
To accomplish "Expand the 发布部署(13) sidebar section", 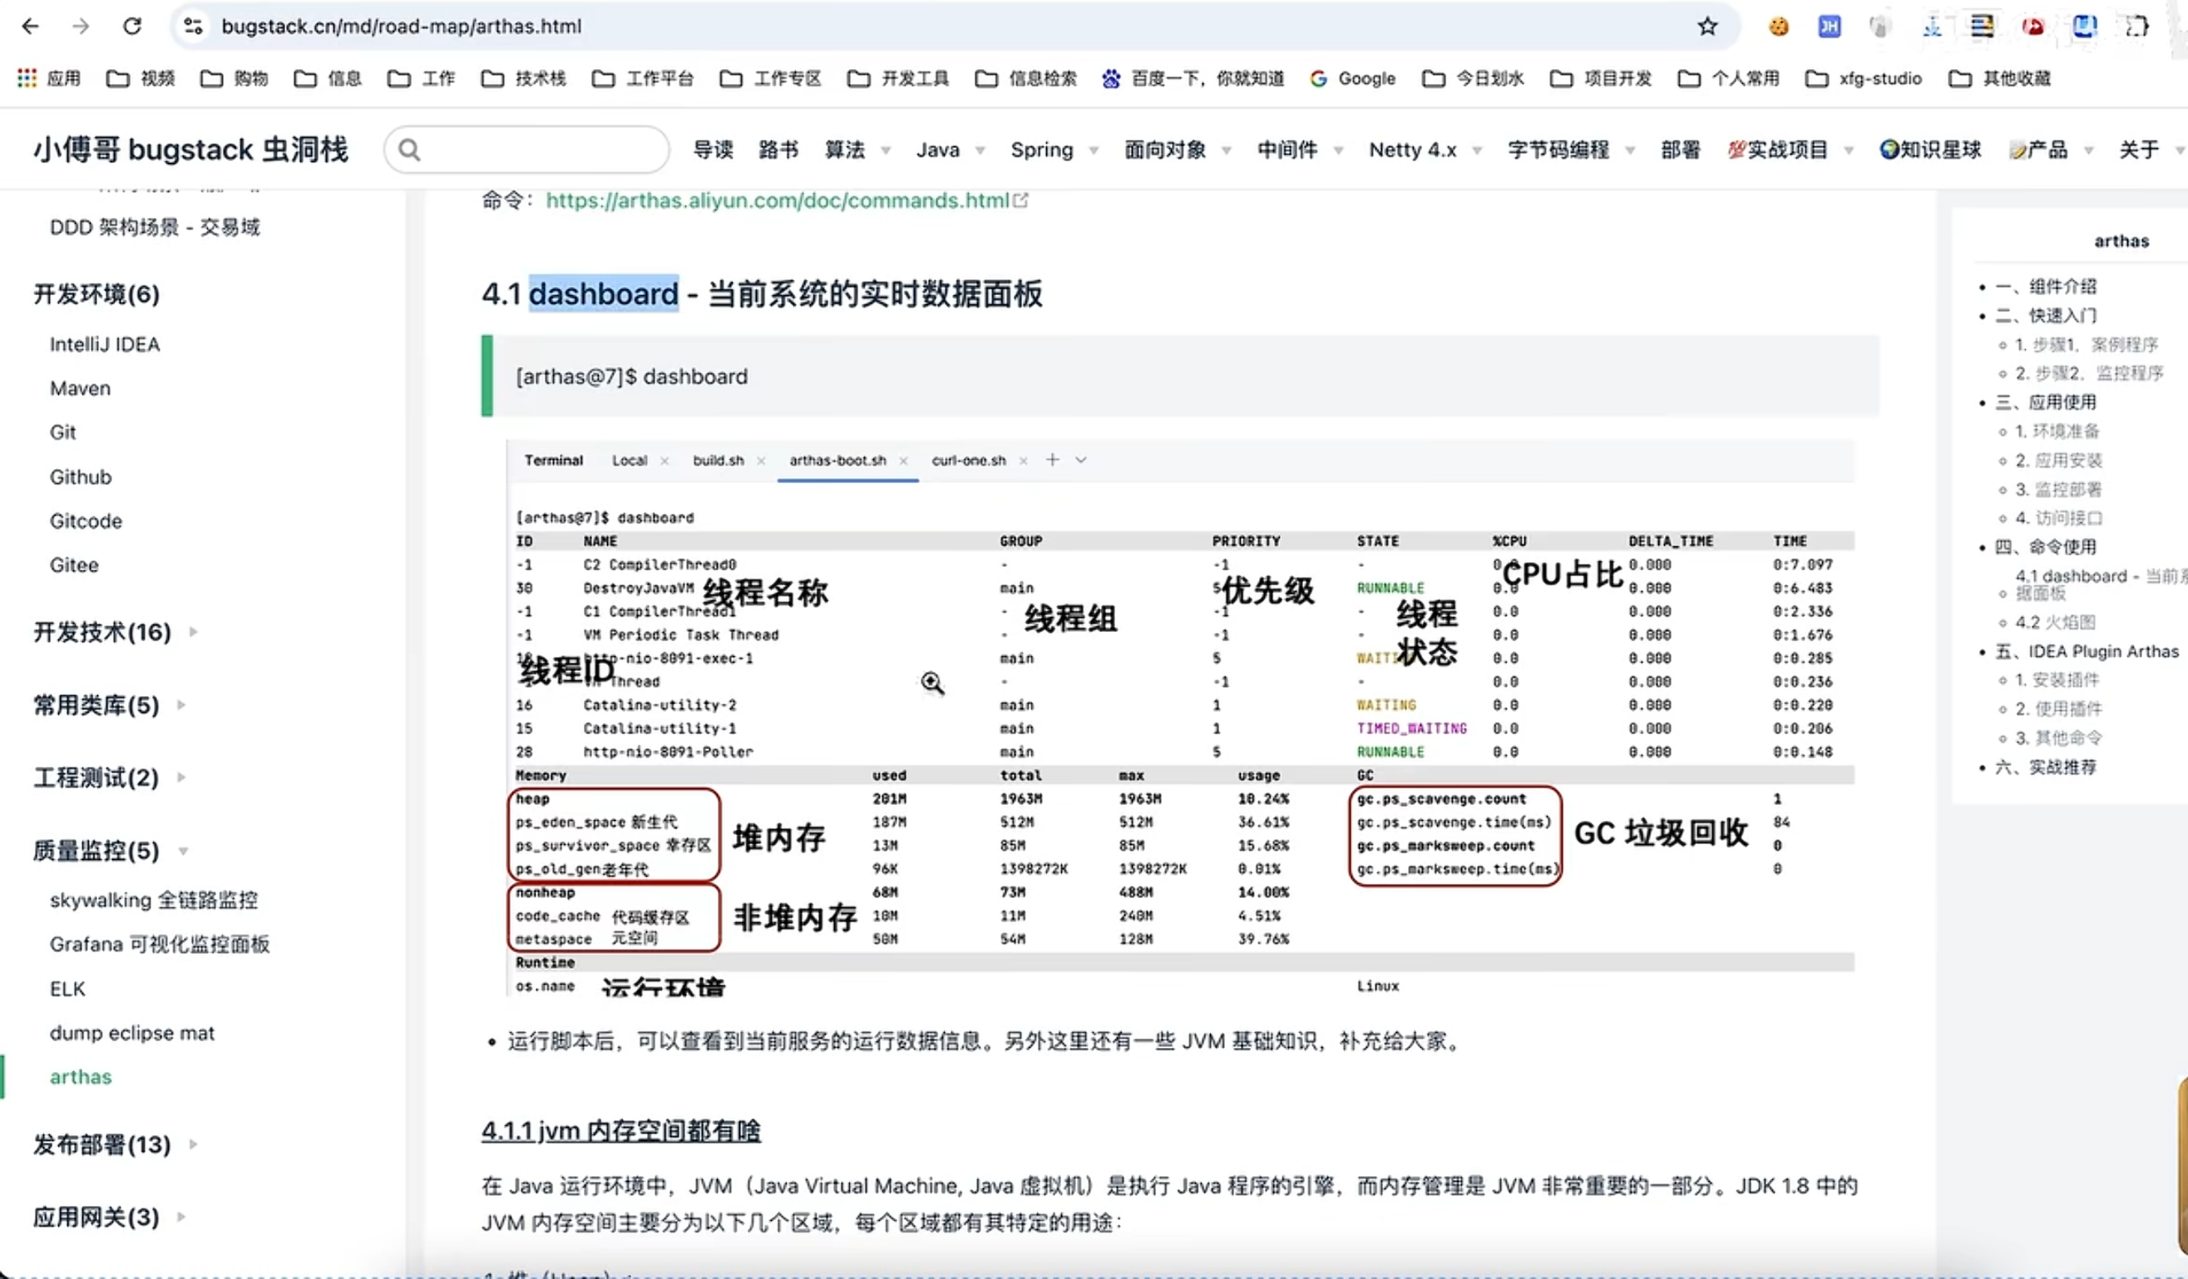I will [101, 1143].
